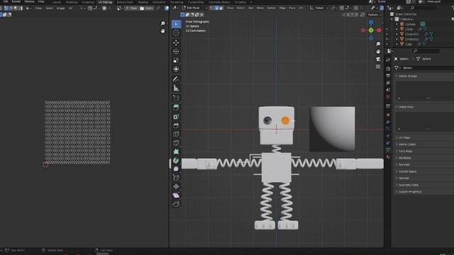Screen dimensions: 454x255
Task: Toggle face select mode in 3D viewport
Action: [221, 8]
